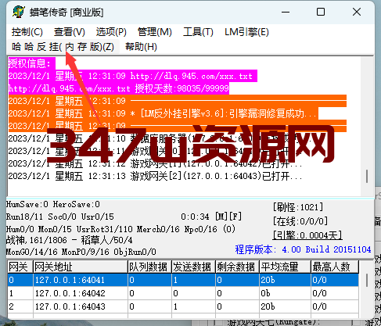Open the LM引擎(E) menu
Viewport: 381px width, 326px height.
246,32
